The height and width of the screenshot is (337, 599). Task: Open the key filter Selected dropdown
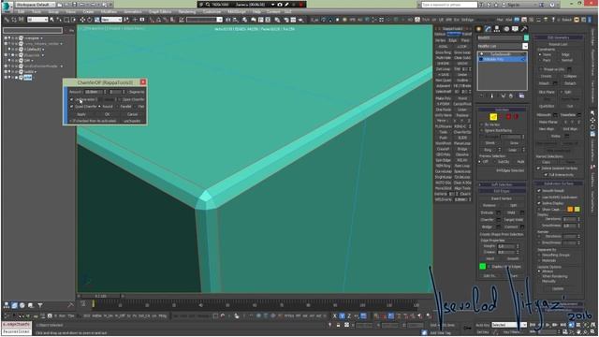509,325
